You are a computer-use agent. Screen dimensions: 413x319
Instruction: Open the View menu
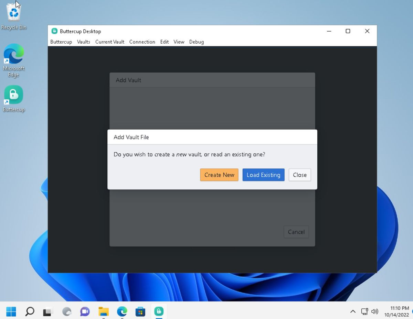pos(179,42)
